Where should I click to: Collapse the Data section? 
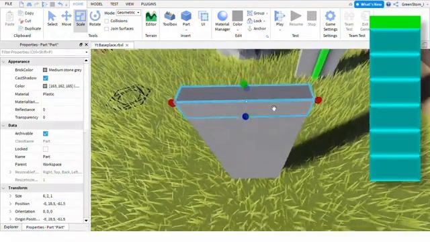(x=3, y=126)
